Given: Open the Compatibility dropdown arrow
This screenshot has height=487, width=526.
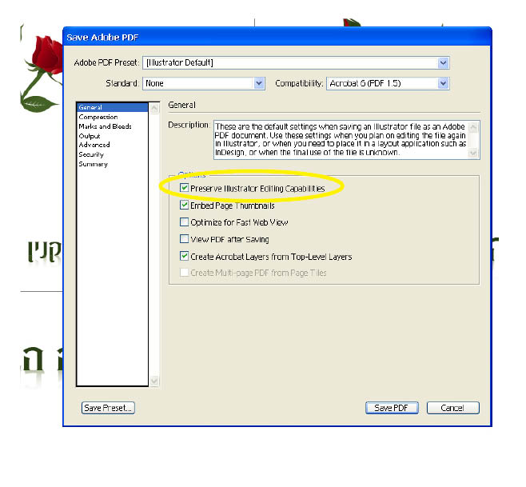Looking at the screenshot, I should point(443,83).
